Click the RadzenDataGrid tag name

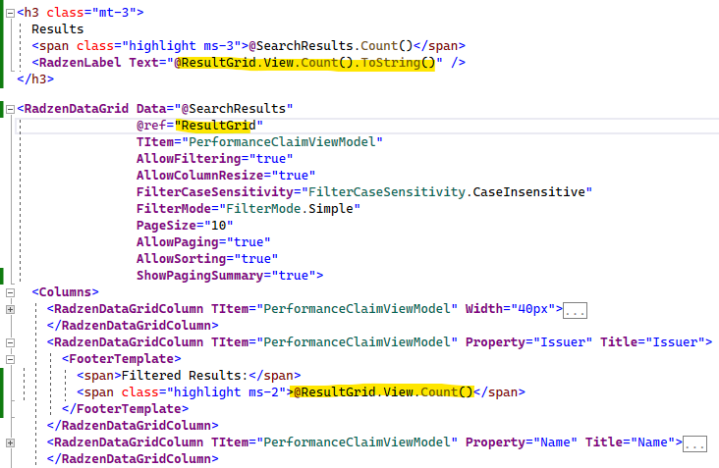tap(77, 109)
